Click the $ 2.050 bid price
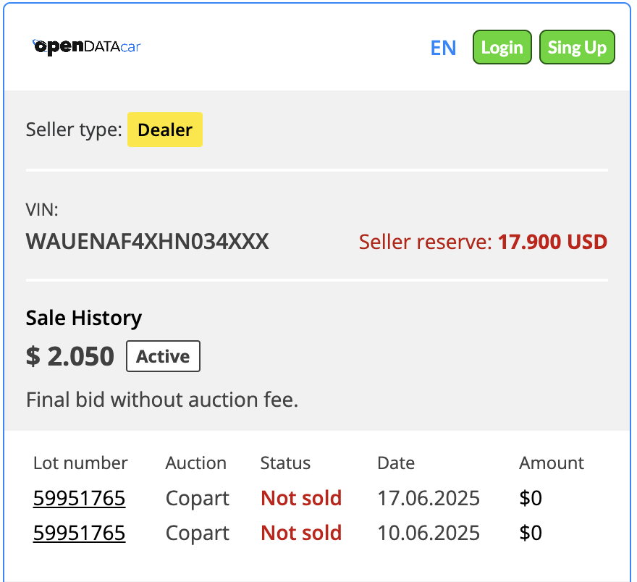The width and height of the screenshot is (637, 582). coord(70,357)
